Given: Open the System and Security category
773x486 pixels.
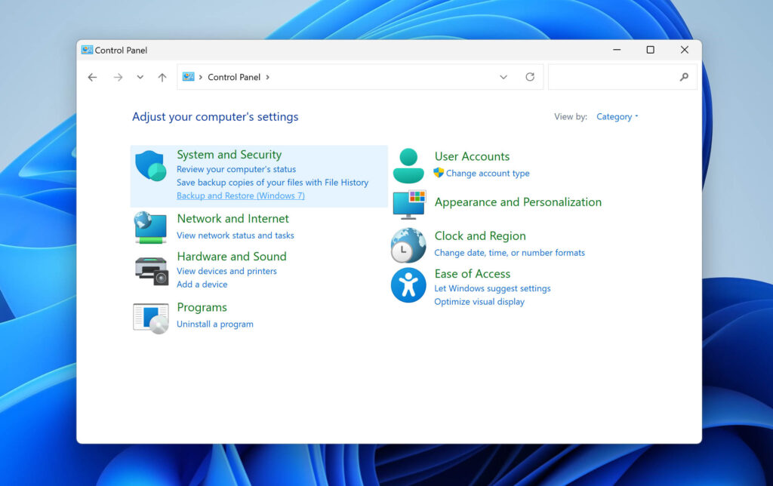Looking at the screenshot, I should click(229, 155).
